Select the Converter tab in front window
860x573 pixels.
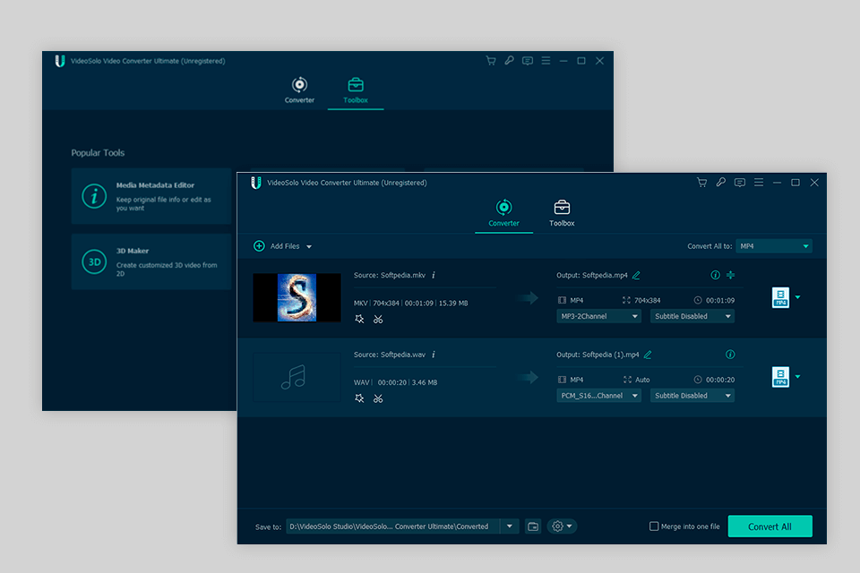click(503, 213)
